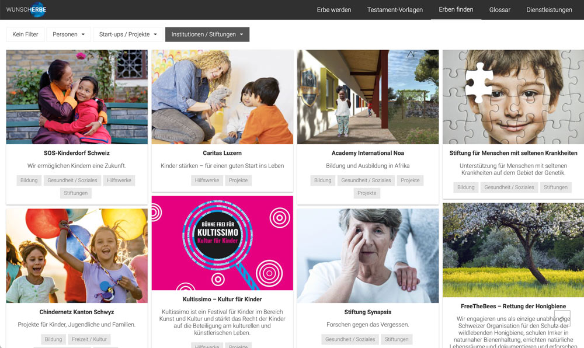This screenshot has width=584, height=348.
Task: Select Bildung tag on Academy International Noa card
Action: pos(322,180)
